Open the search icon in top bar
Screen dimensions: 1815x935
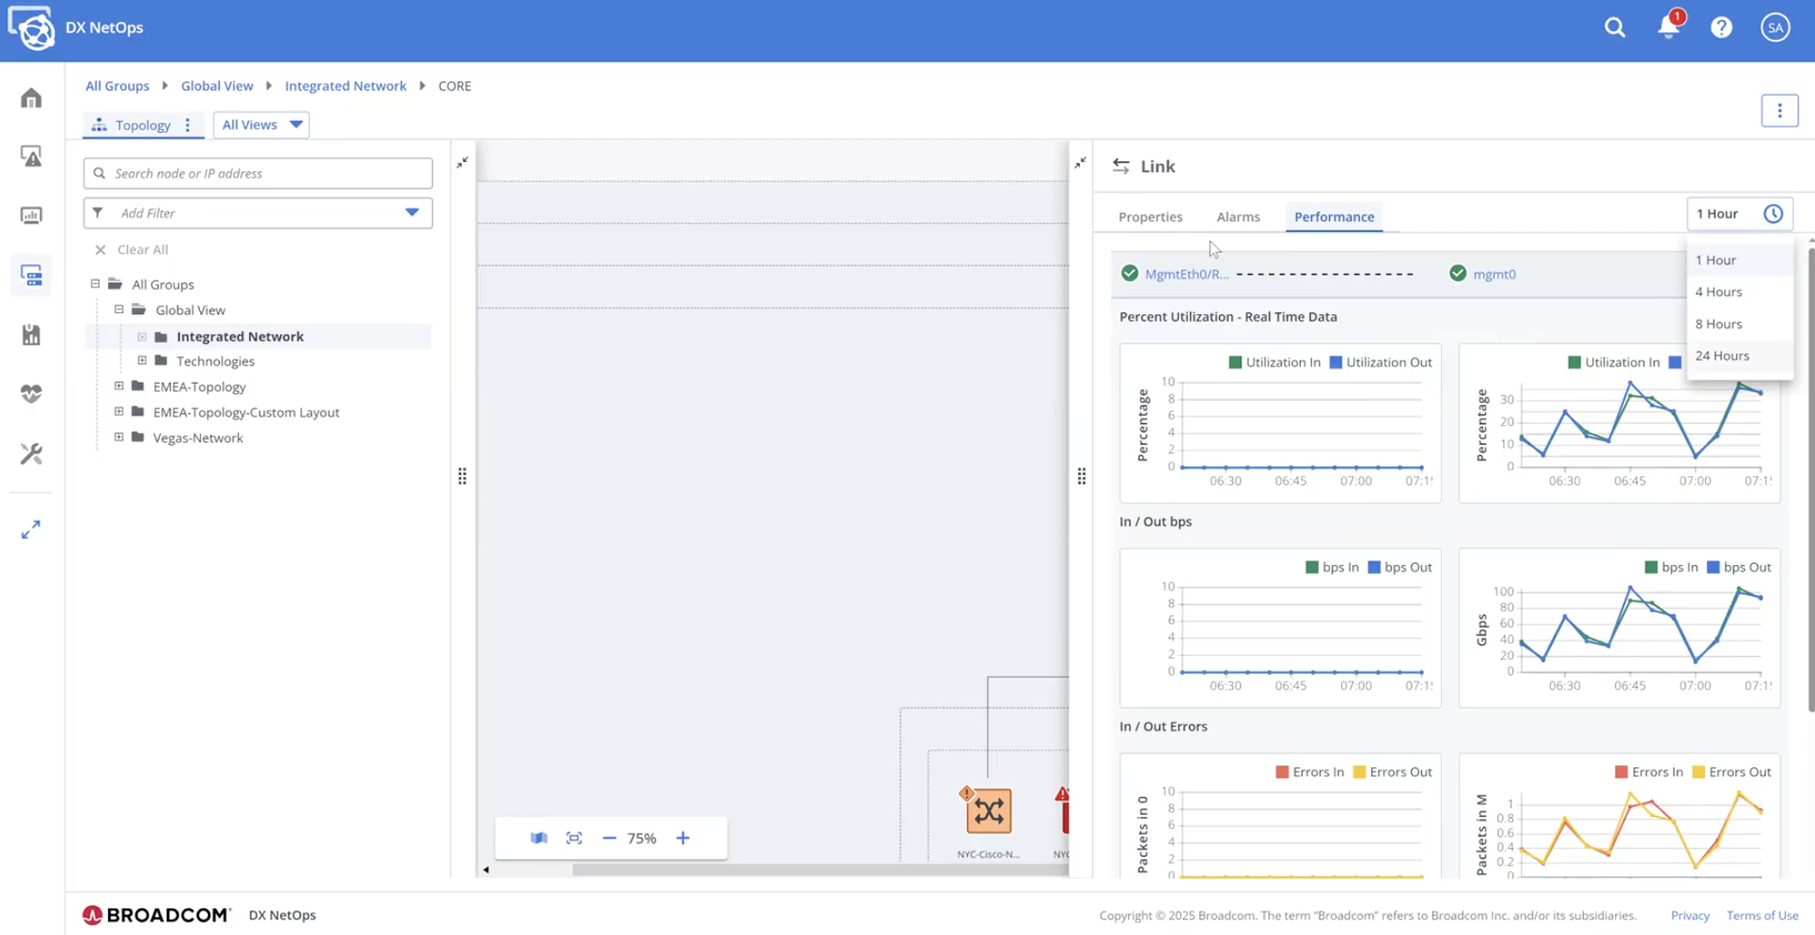point(1614,27)
